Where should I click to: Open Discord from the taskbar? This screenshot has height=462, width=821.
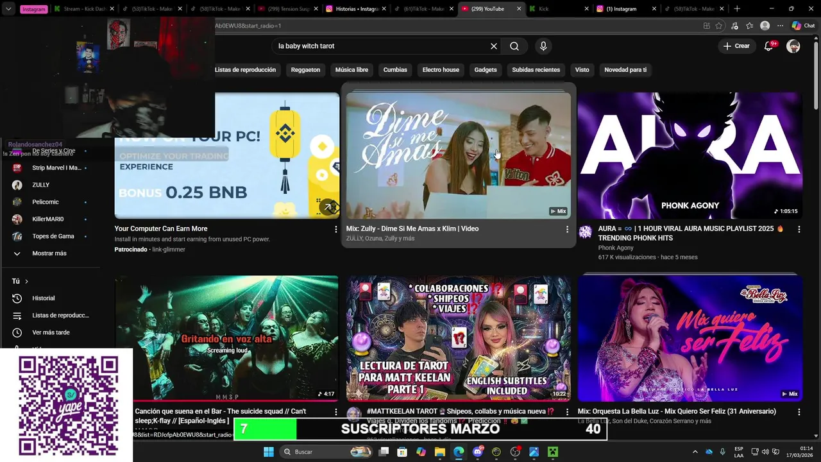pyautogui.click(x=477, y=452)
